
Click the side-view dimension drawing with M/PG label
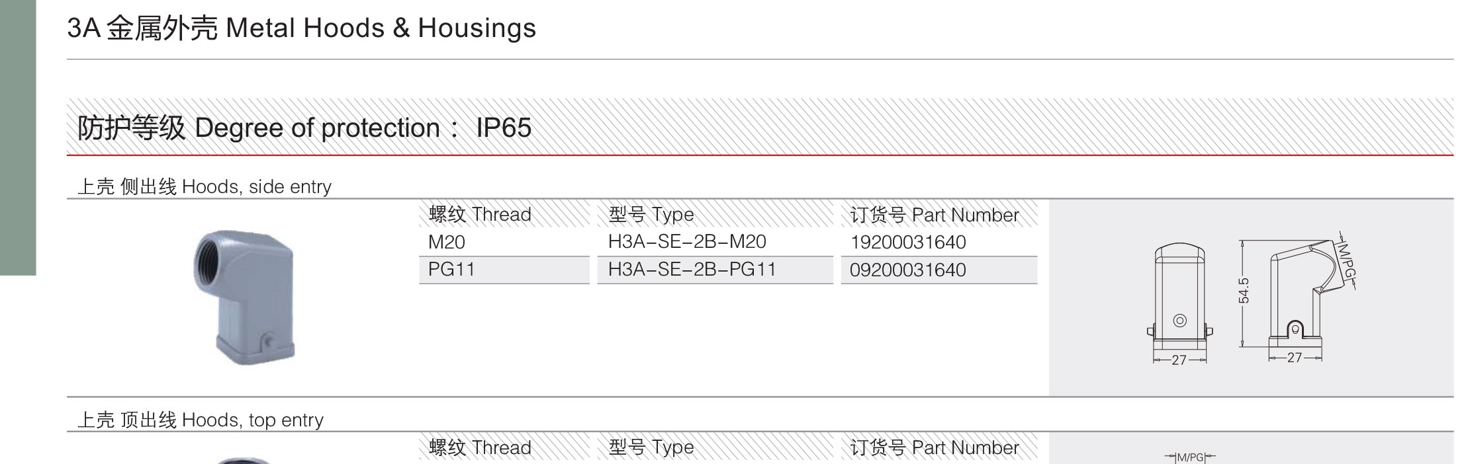pos(1299,297)
